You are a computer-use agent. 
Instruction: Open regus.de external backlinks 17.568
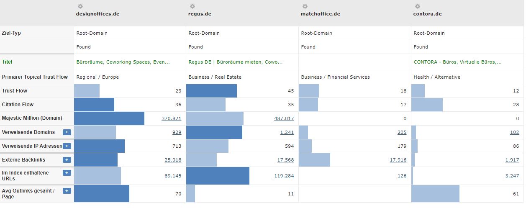click(x=285, y=160)
